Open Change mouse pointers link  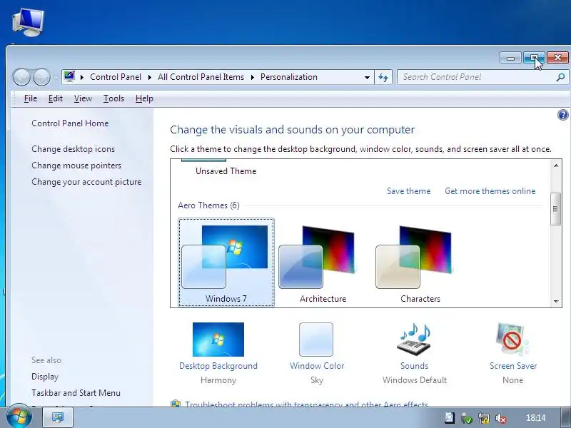[76, 165]
